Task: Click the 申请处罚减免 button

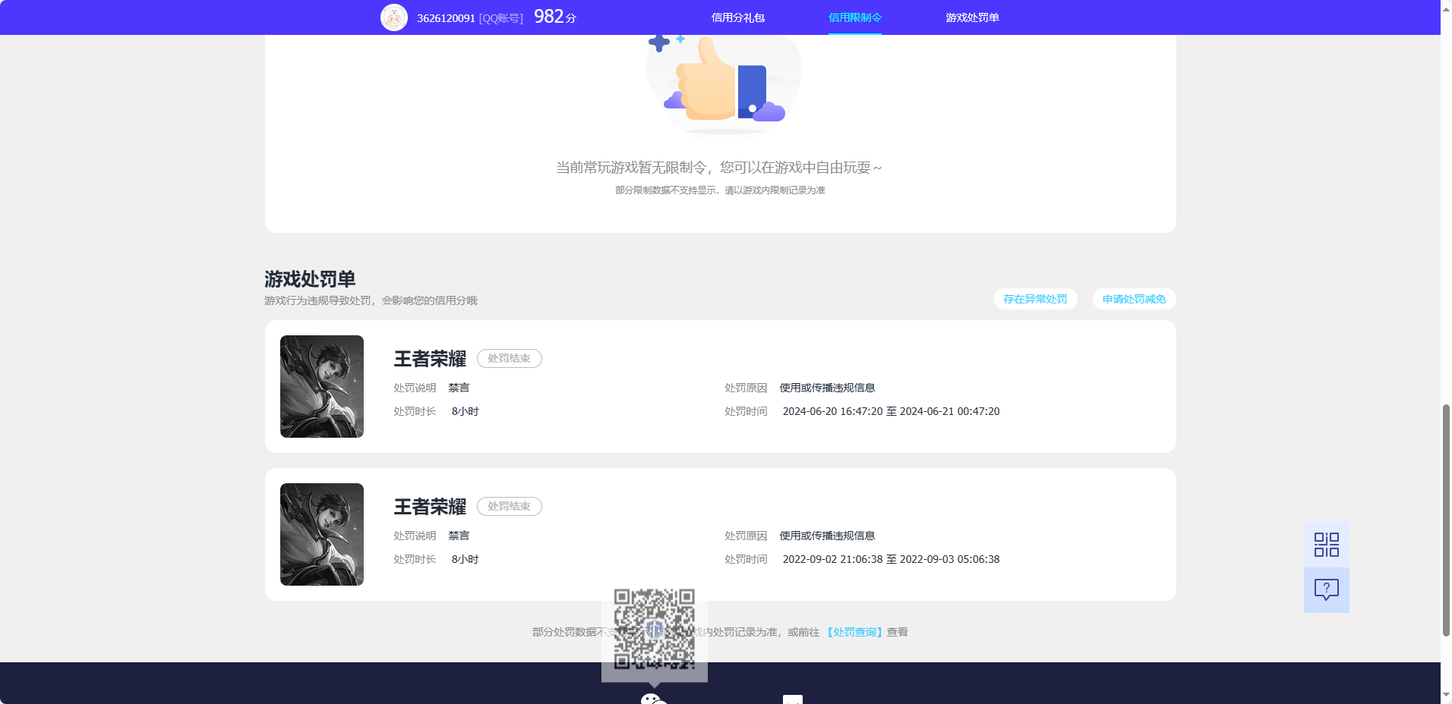Action: tap(1134, 299)
